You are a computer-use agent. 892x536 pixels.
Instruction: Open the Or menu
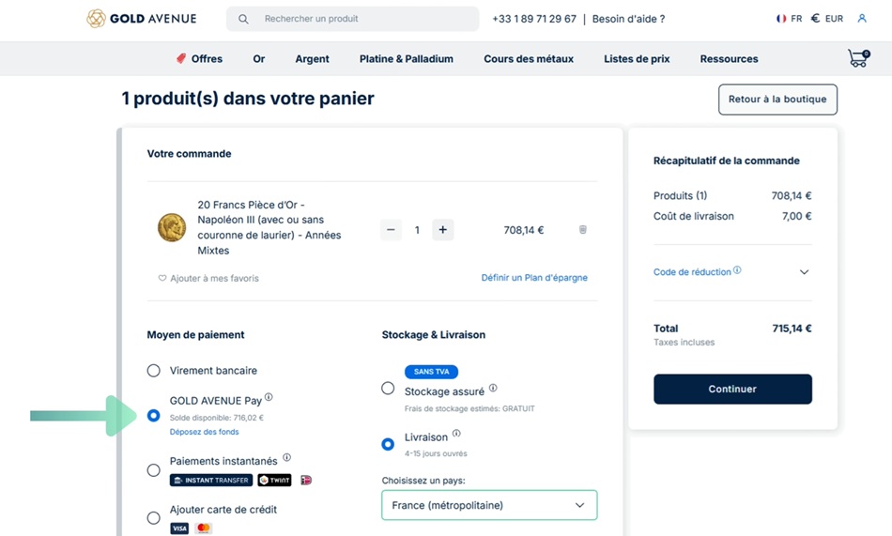[259, 58]
